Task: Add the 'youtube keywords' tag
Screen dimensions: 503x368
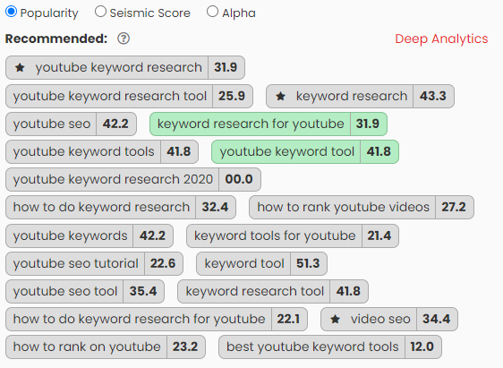Action: tap(90, 235)
